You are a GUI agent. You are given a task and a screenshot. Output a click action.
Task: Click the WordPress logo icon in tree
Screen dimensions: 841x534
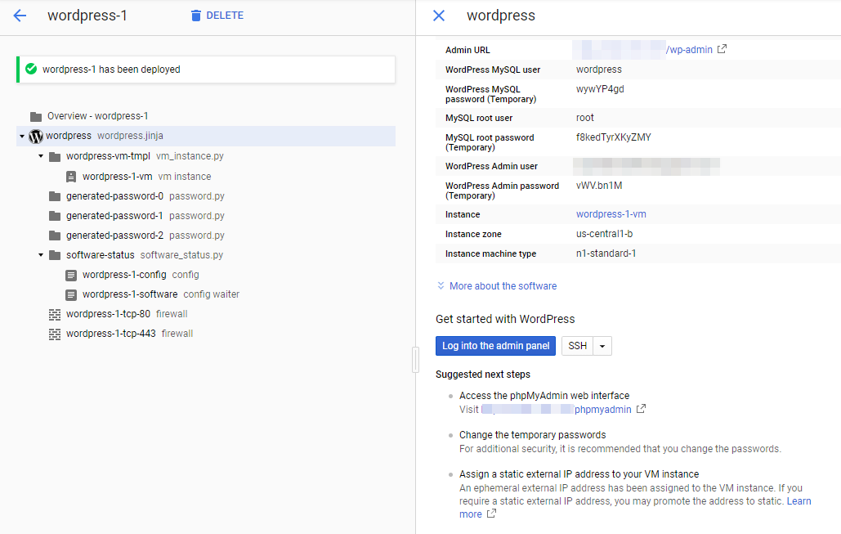(36, 136)
